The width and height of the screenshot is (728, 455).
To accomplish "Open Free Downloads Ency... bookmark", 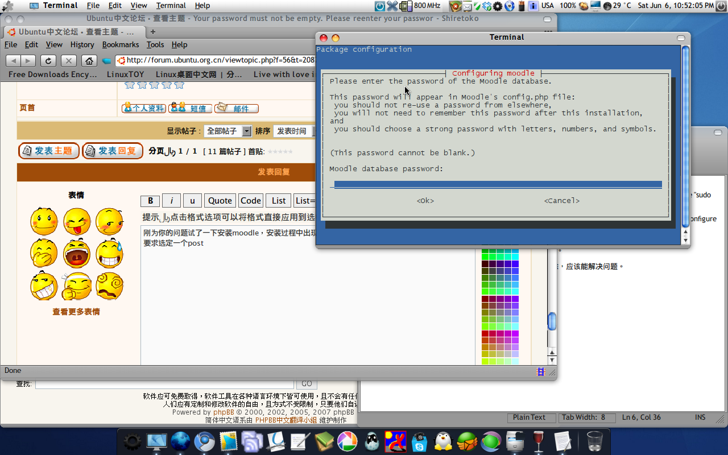I will click(x=53, y=75).
